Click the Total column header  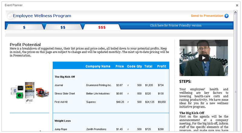[x=148, y=66]
